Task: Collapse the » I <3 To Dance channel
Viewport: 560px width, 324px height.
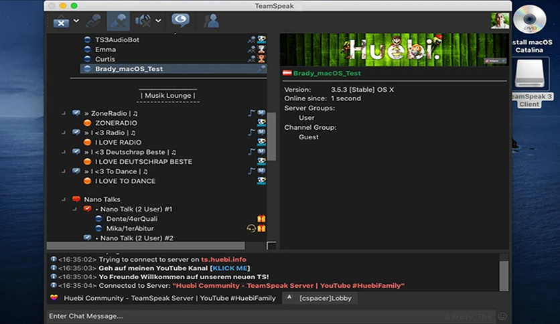Action: click(x=64, y=171)
